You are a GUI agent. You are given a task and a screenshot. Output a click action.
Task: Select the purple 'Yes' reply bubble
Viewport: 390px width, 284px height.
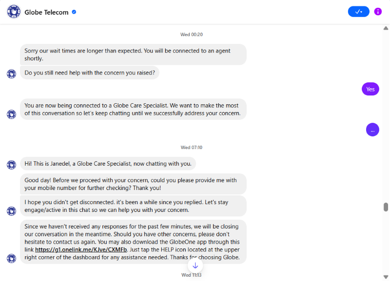(x=370, y=89)
